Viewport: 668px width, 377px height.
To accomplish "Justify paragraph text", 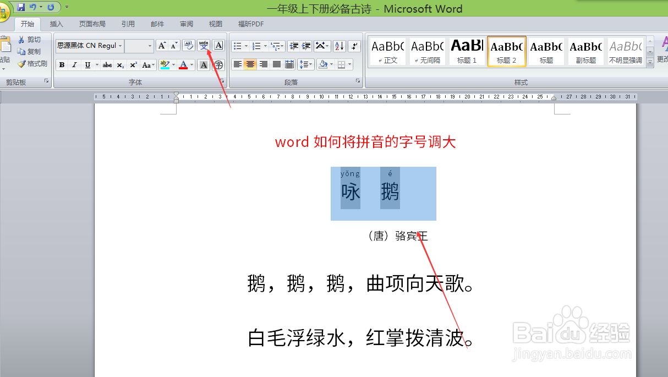I will coord(277,64).
